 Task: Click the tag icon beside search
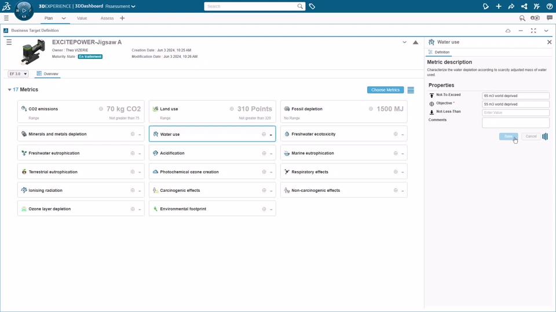312,6
